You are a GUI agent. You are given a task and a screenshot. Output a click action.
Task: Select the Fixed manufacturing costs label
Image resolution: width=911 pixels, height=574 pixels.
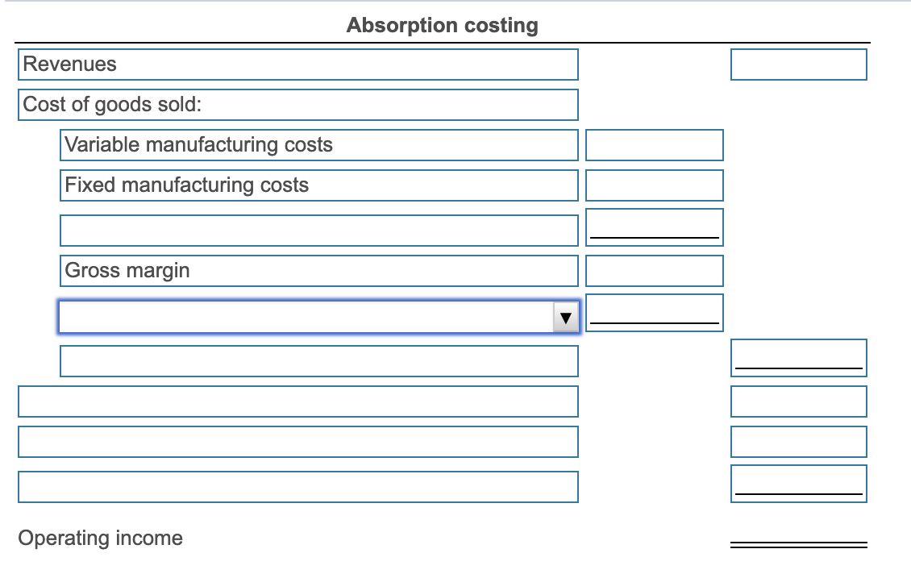pos(318,185)
